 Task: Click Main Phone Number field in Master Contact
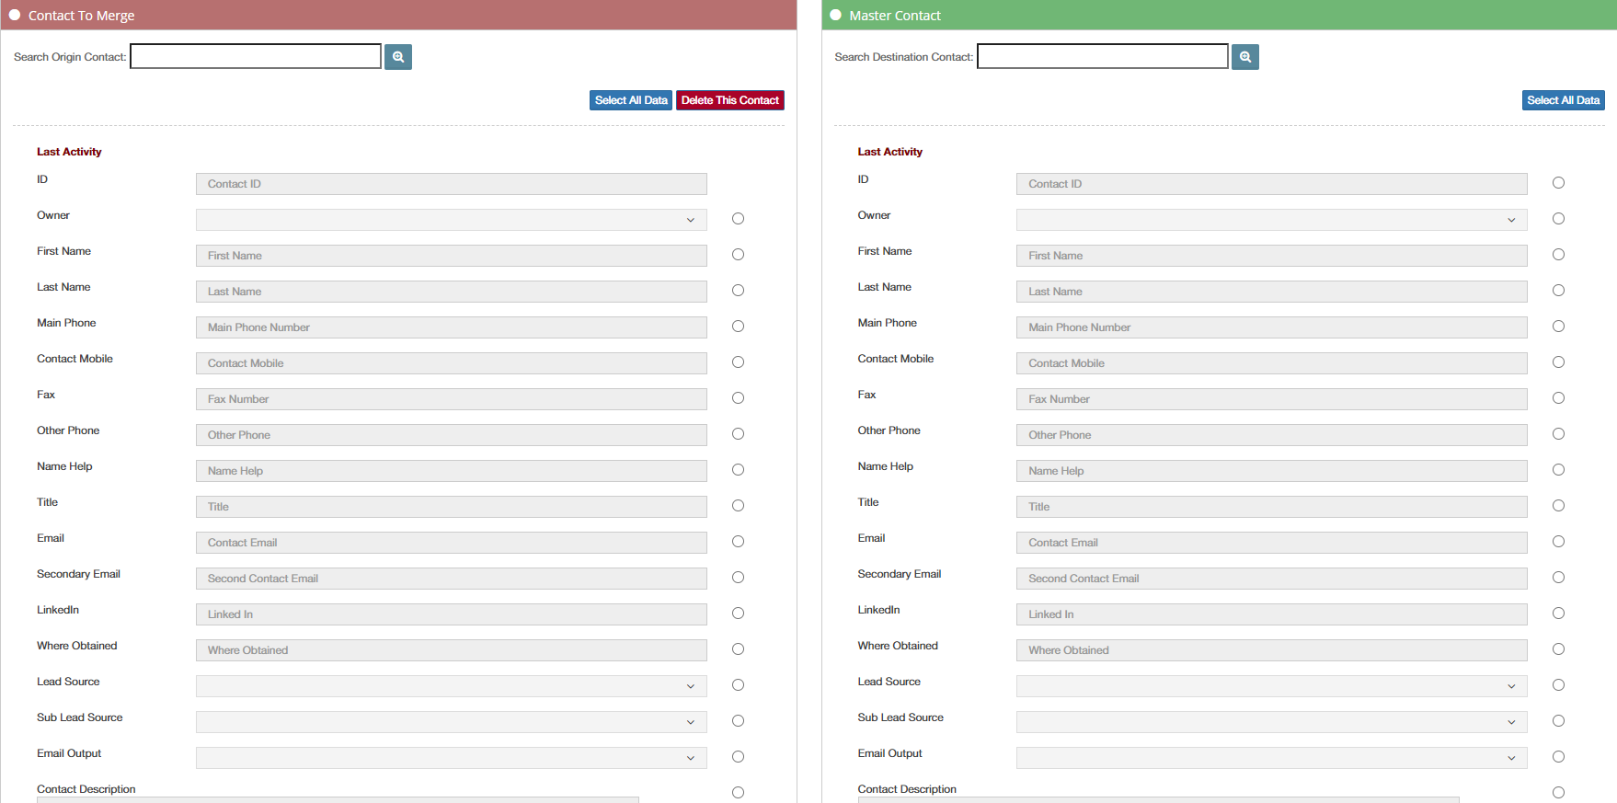tap(1272, 327)
